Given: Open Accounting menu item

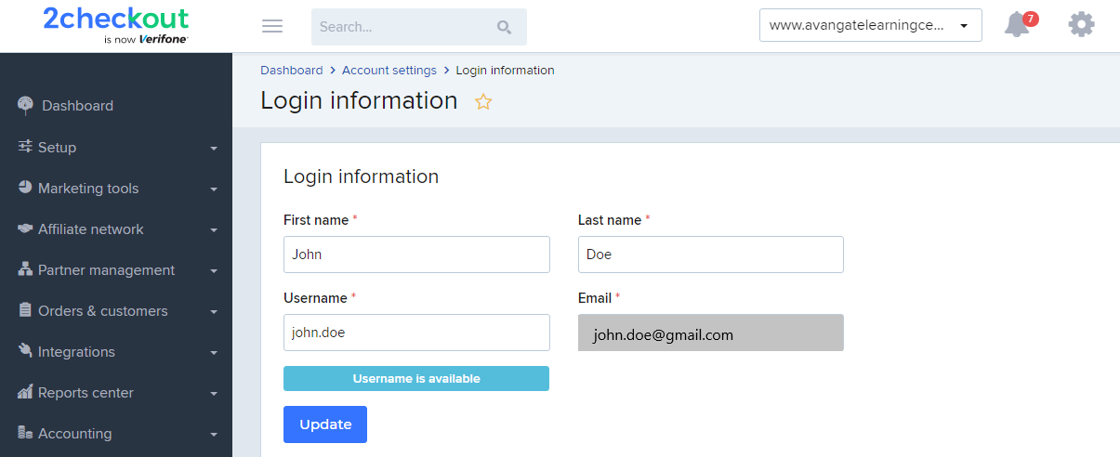Looking at the screenshot, I should [x=116, y=433].
